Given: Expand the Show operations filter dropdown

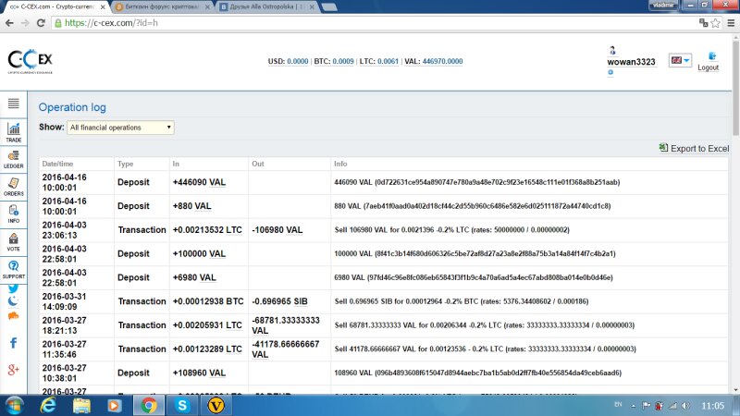Looking at the screenshot, I should coord(119,128).
